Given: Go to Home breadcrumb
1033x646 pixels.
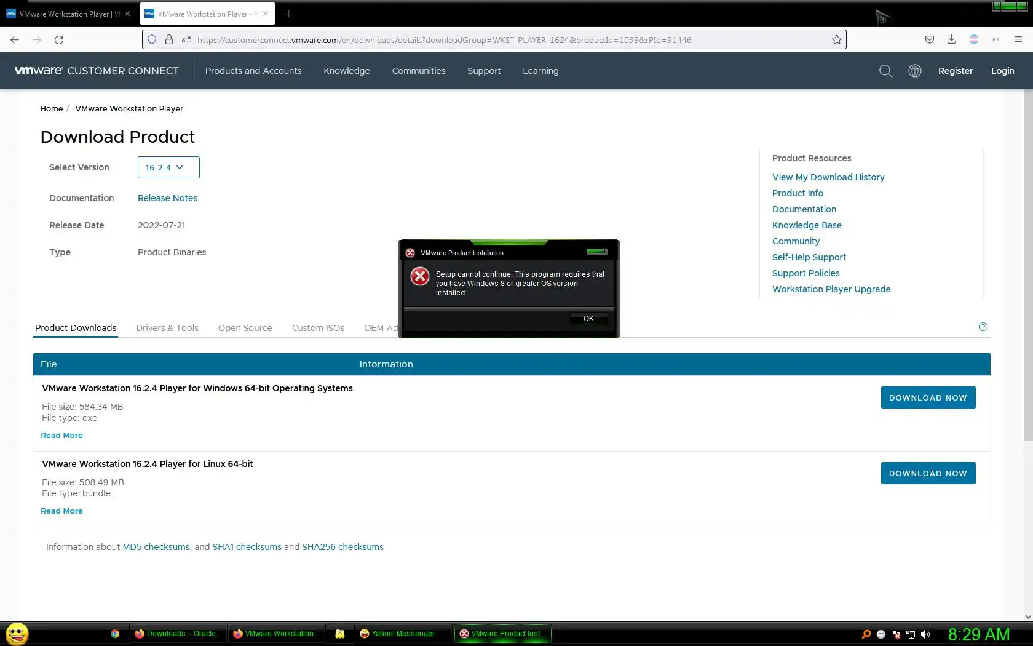Looking at the screenshot, I should [x=52, y=108].
